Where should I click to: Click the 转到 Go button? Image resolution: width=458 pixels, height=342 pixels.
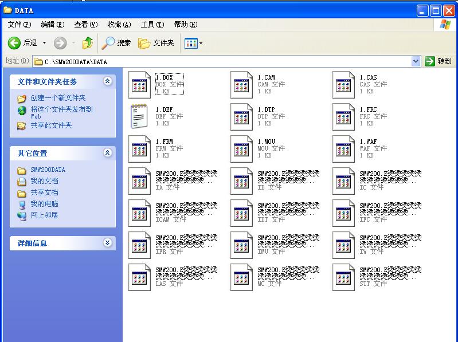click(438, 61)
